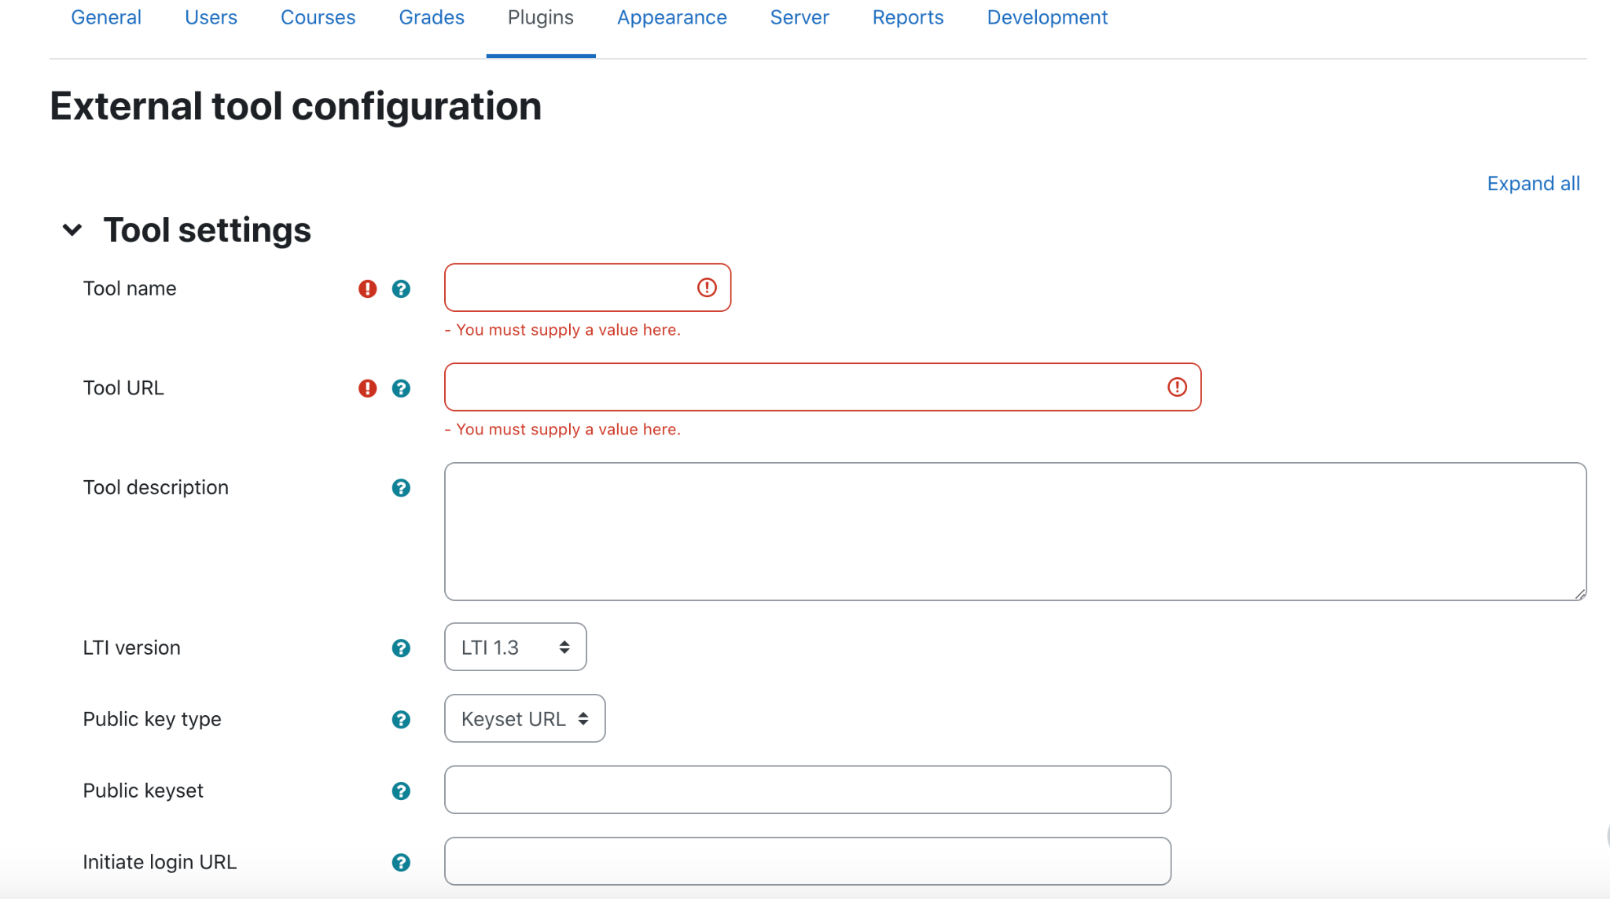
Task: Click the Expand all link
Action: coord(1533,183)
